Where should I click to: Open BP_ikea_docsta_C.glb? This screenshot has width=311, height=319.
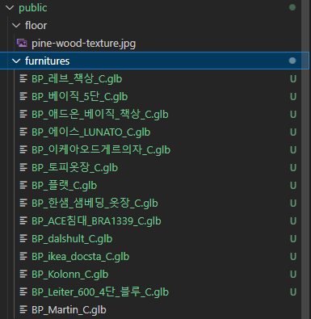point(81,257)
